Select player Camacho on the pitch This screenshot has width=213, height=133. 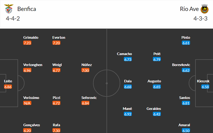click(x=124, y=54)
